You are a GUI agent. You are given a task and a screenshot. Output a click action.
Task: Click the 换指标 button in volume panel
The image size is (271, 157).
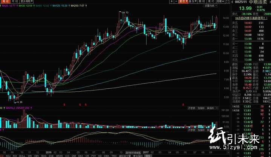[x=211, y=108]
